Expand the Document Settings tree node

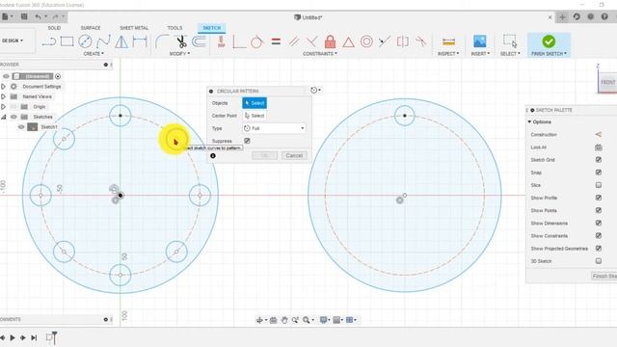[x=3, y=87]
